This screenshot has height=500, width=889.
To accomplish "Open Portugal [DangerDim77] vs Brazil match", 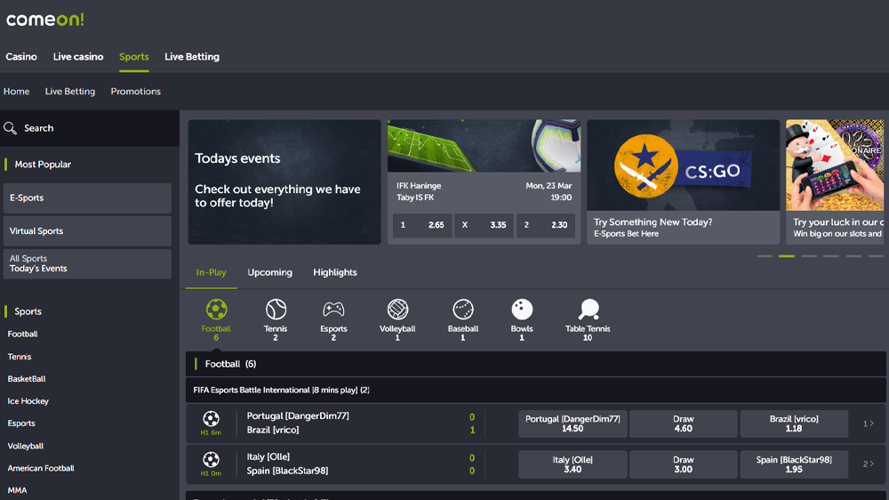I will coord(298,423).
